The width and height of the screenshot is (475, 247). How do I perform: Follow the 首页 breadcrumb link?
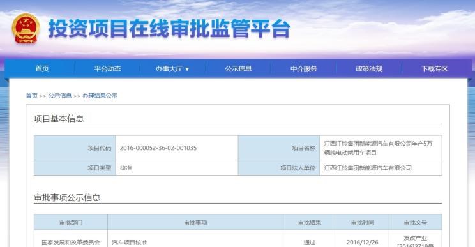point(31,96)
